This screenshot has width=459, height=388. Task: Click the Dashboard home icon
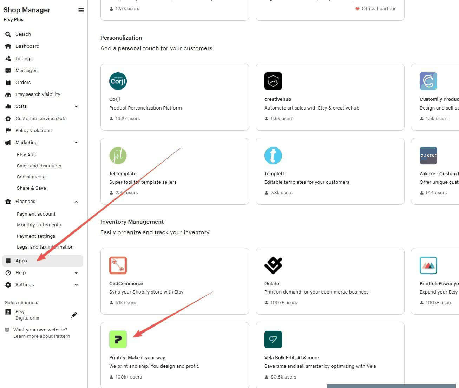[x=8, y=46]
